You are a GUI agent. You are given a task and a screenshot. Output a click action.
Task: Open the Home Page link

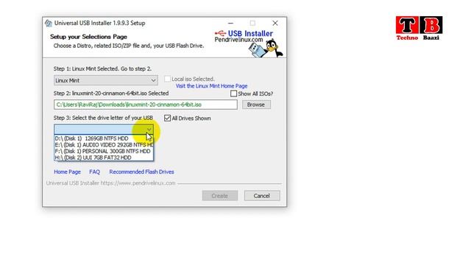tap(67, 172)
